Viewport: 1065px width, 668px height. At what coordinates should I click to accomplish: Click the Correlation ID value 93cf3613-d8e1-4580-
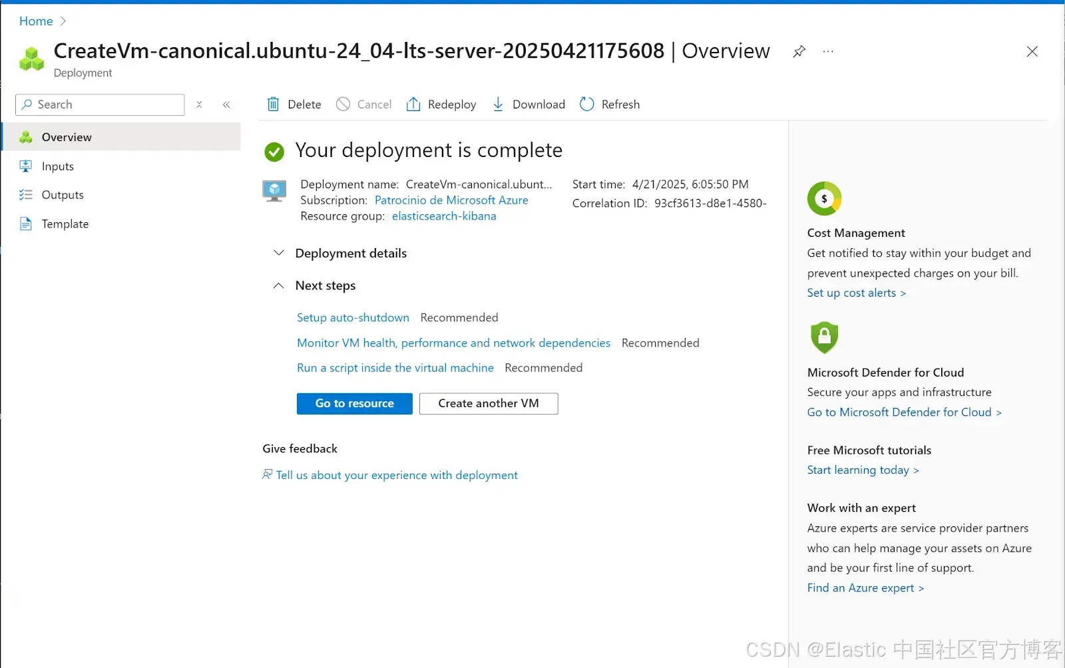[x=710, y=204]
